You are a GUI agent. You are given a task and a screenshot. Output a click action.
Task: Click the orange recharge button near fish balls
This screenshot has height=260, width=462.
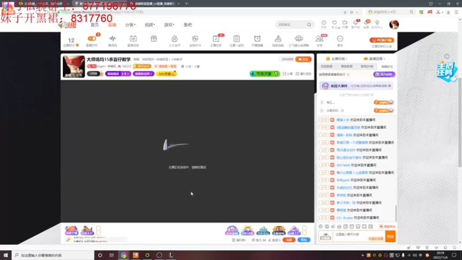tap(289, 240)
